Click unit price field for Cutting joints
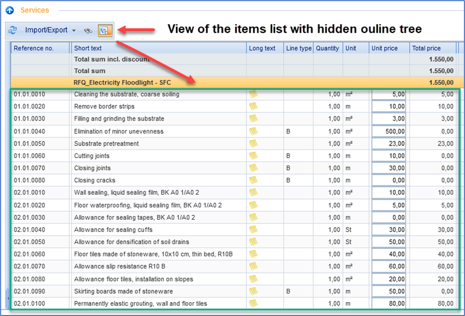The image size is (465, 316). click(389, 156)
